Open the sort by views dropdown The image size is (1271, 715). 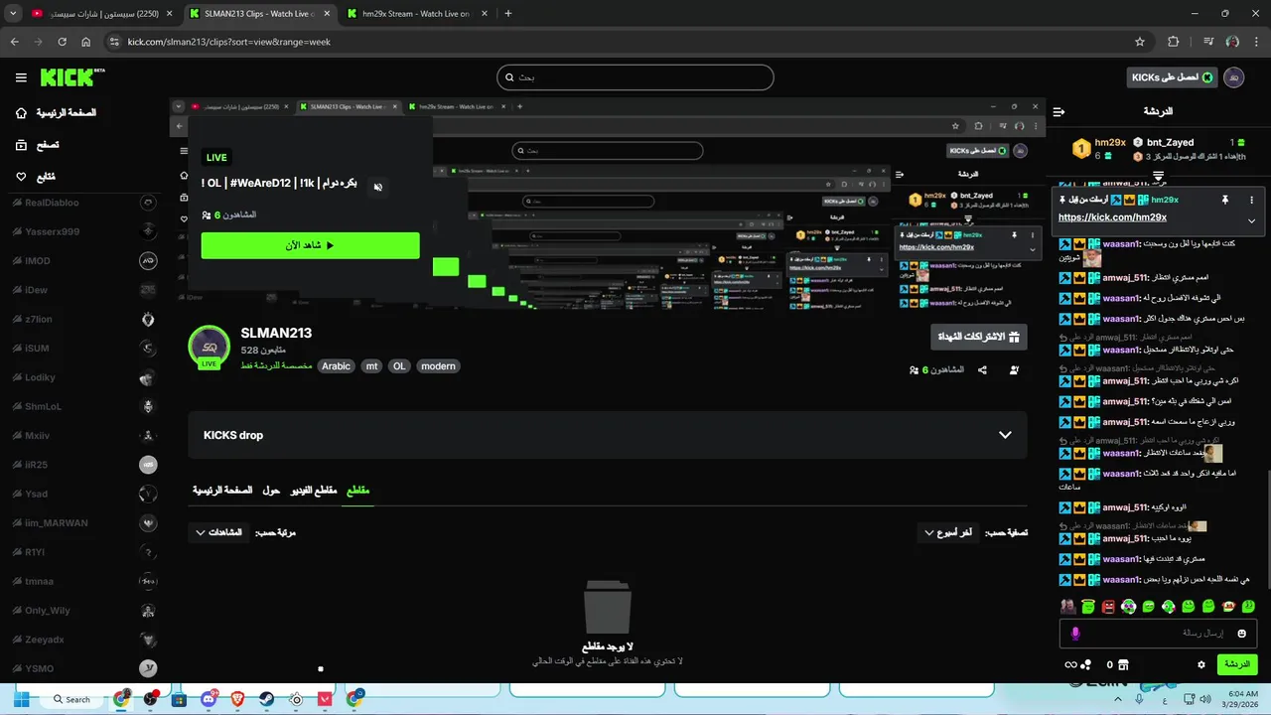click(x=219, y=532)
